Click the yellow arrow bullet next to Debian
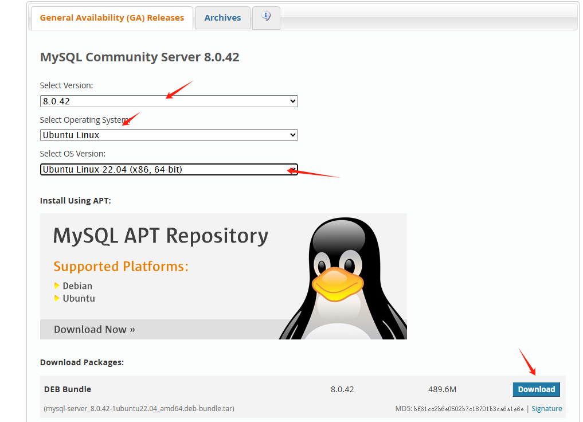The image size is (583, 422). [x=57, y=286]
